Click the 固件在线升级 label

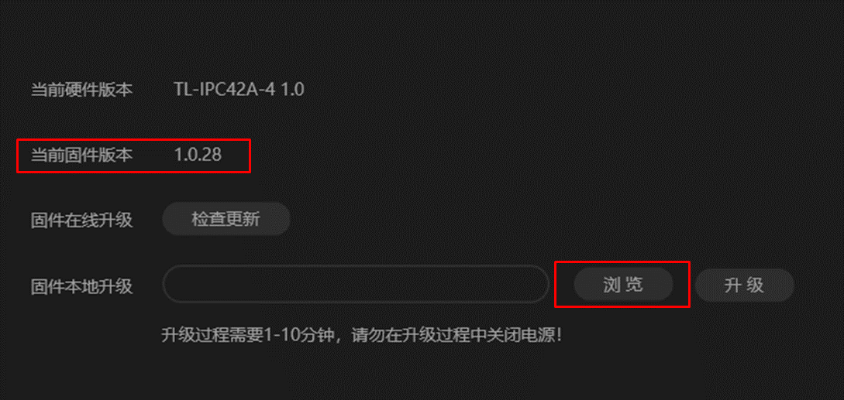pyautogui.click(x=82, y=221)
